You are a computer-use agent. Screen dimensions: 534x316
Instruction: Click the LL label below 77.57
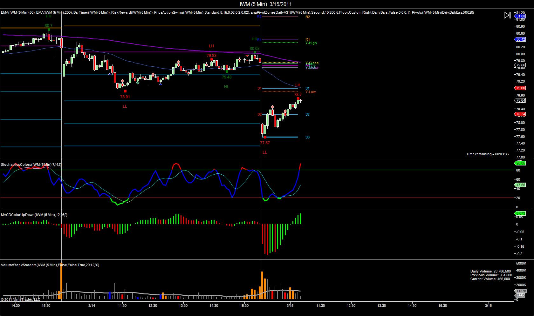[x=265, y=152]
